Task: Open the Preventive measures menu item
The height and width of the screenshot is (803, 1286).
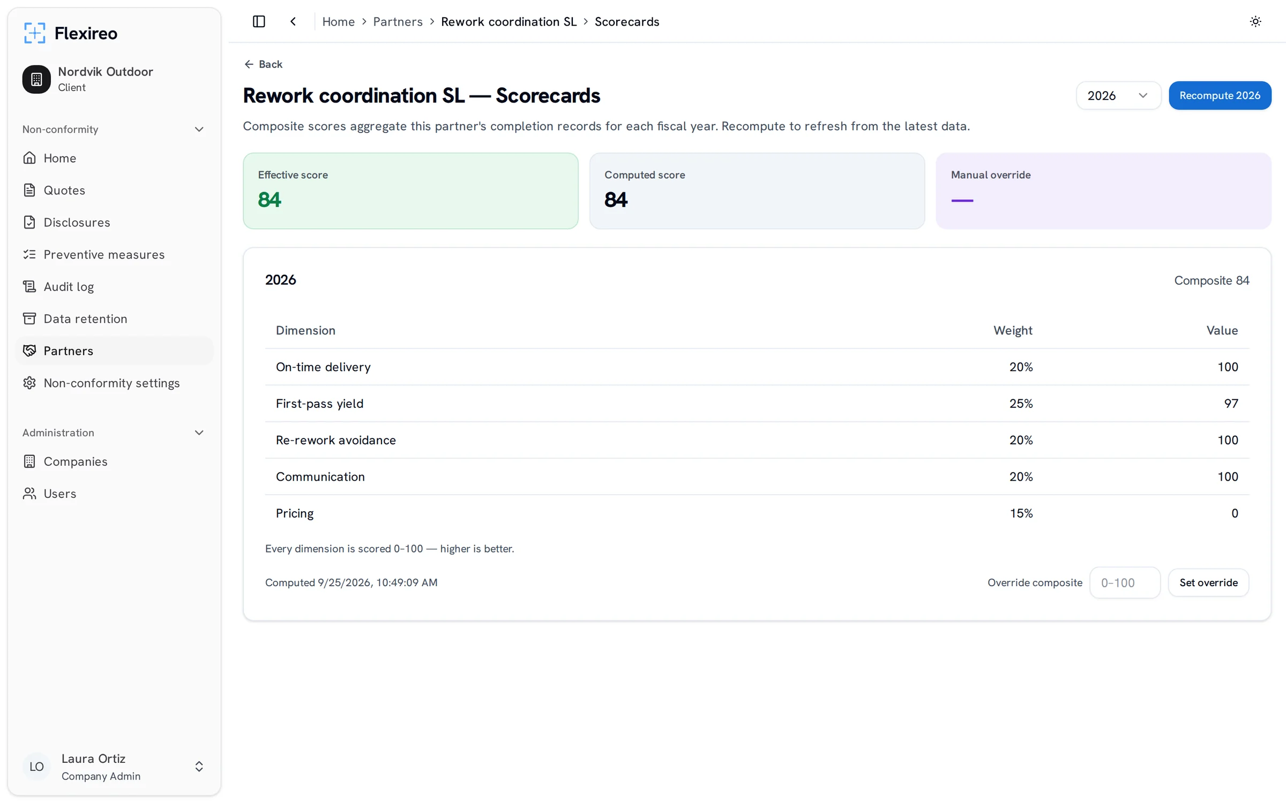Action: click(x=114, y=254)
